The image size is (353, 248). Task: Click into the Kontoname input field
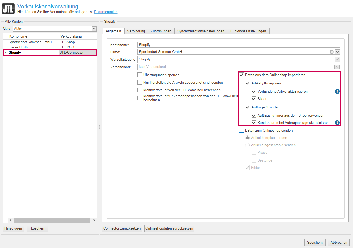(x=239, y=45)
